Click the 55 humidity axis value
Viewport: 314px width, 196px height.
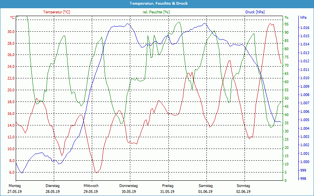pos(287,90)
